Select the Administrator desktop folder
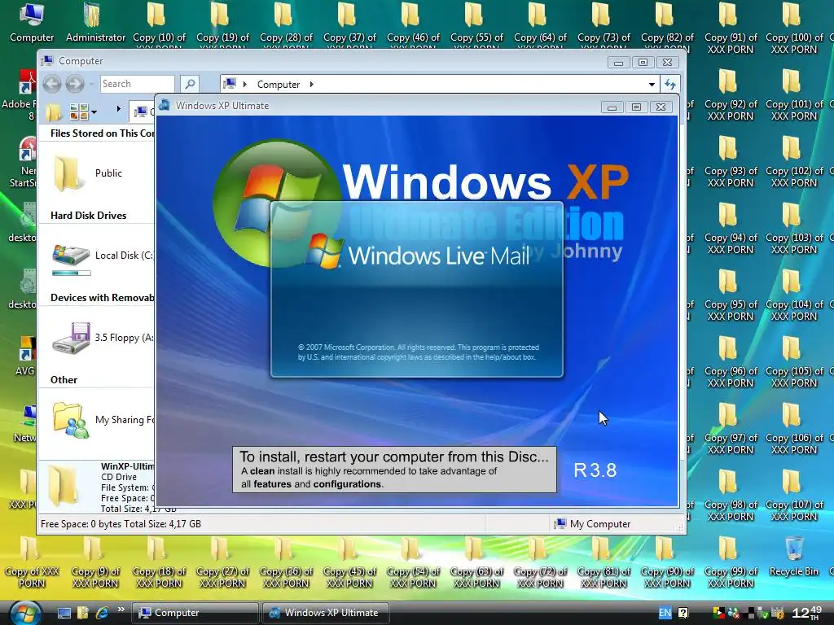 [x=95, y=24]
